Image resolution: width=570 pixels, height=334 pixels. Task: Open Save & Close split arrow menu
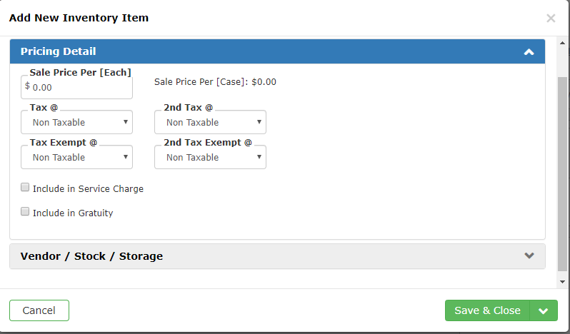point(544,310)
